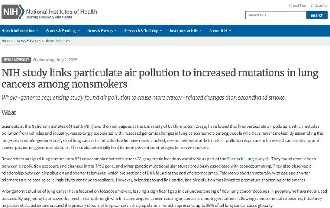Click the NIH logo icon
The width and height of the screenshot is (330, 208).
tap(13, 12)
